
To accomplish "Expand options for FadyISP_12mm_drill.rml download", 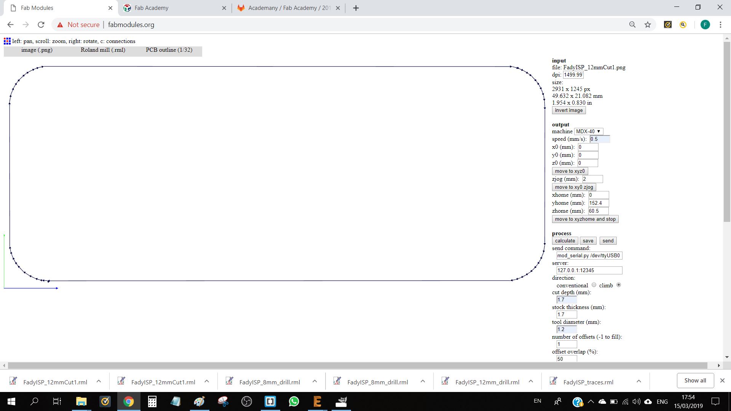I will coord(531,381).
